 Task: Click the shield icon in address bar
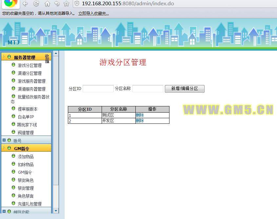point(77,4)
